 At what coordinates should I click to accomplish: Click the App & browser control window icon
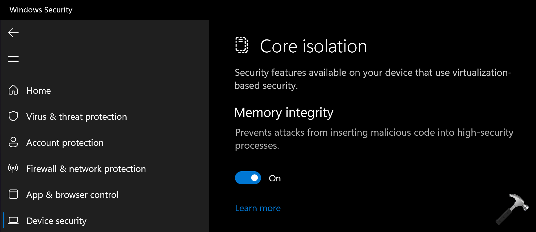13,194
